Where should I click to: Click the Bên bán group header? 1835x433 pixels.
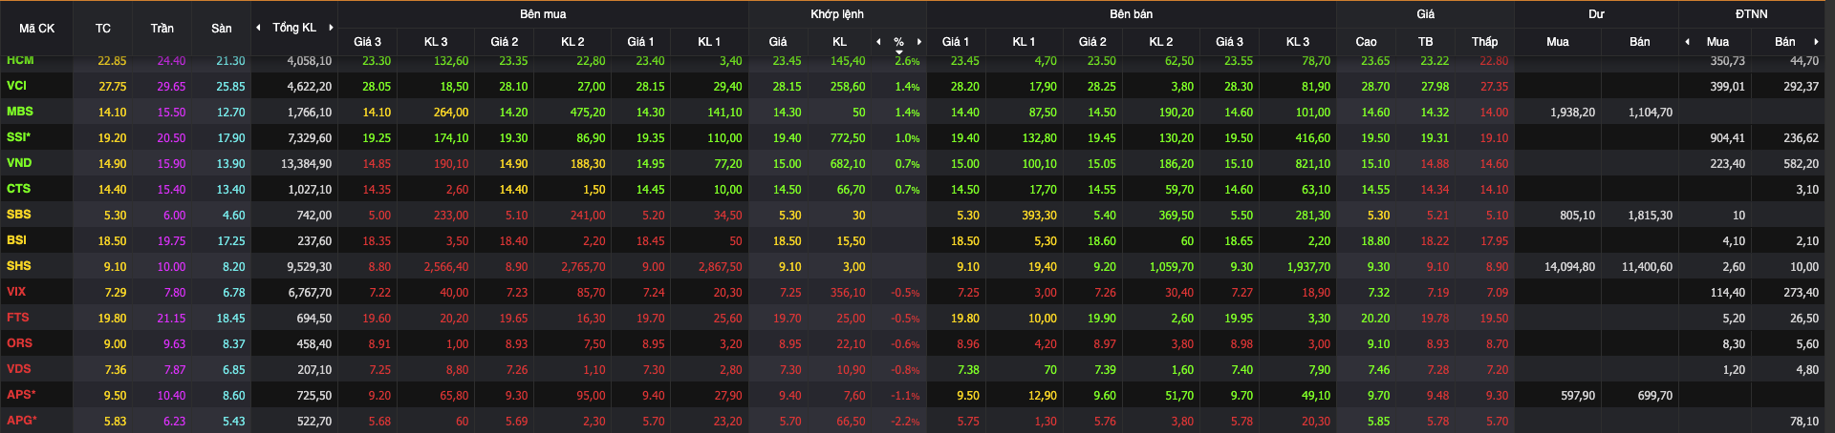coord(1132,14)
